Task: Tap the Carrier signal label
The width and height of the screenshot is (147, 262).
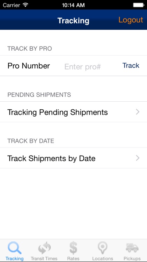Action: pyautogui.click(x=11, y=5)
